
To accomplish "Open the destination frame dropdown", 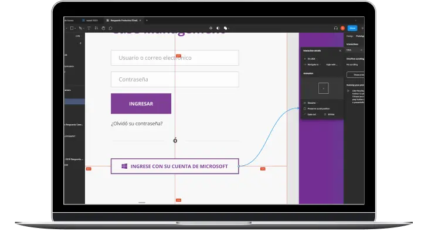I will pos(332,64).
